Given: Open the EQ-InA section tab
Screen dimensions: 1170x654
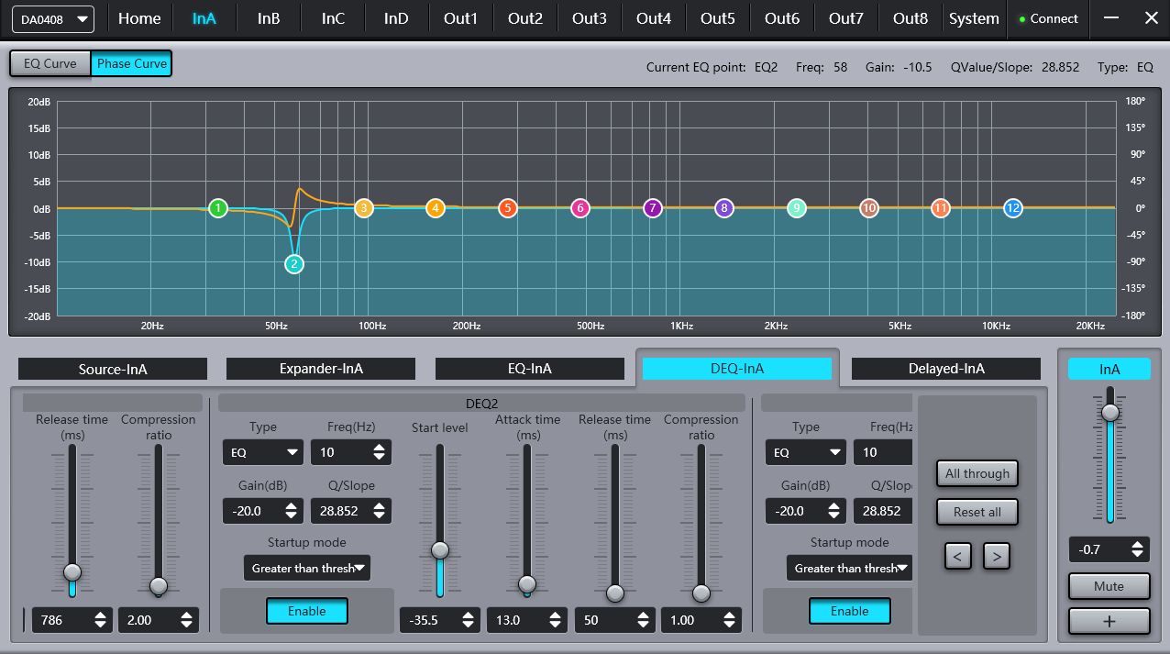Looking at the screenshot, I should click(530, 369).
